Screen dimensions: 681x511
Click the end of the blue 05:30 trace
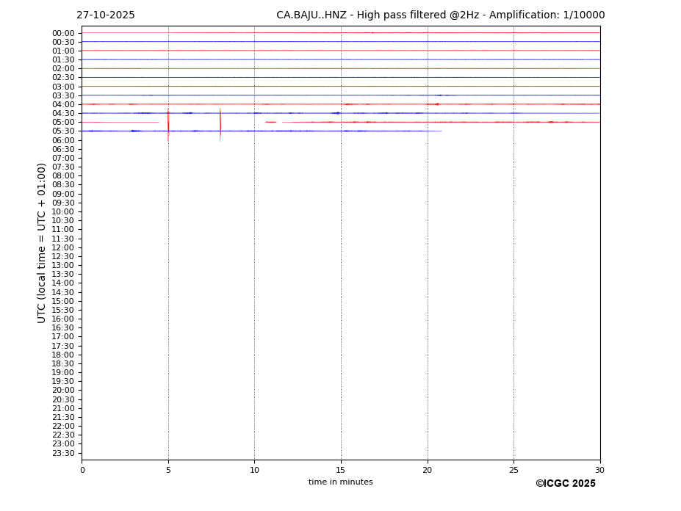(441, 131)
